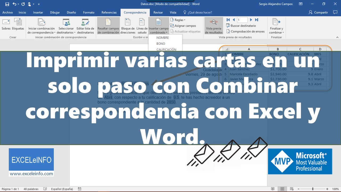Go to first record arrow
The width and height of the screenshot is (341, 192).
tap(228, 20)
